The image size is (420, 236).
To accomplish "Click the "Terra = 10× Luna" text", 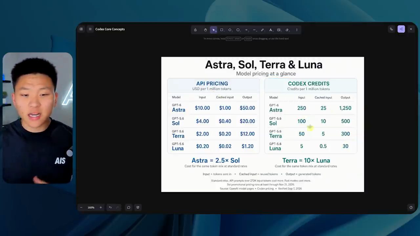I will point(306,160).
